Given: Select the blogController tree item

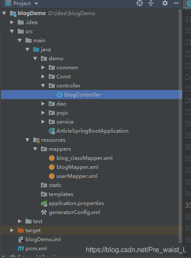Looking at the screenshot, I should (x=91, y=95).
